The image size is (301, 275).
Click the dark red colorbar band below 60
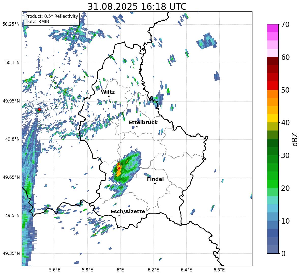273,61
